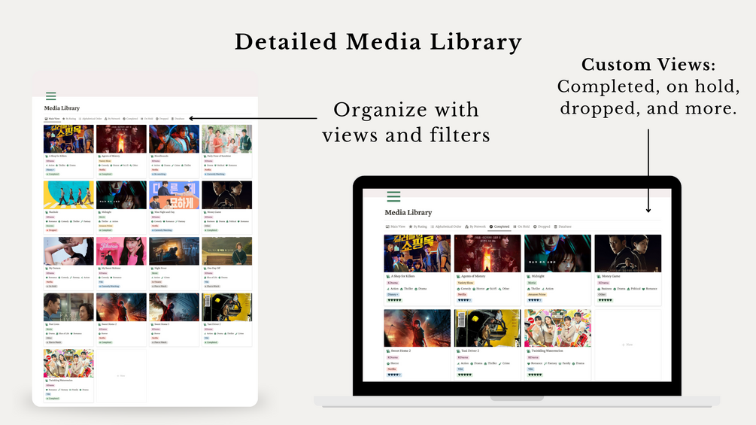Select the Completed tab on the laptop
Screen dimensions: 756x425
tap(499, 226)
